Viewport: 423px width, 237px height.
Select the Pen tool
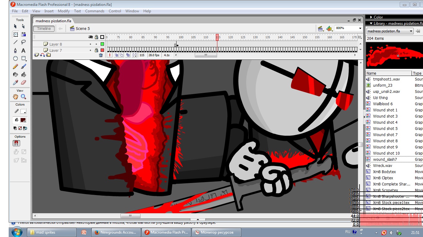[15, 50]
